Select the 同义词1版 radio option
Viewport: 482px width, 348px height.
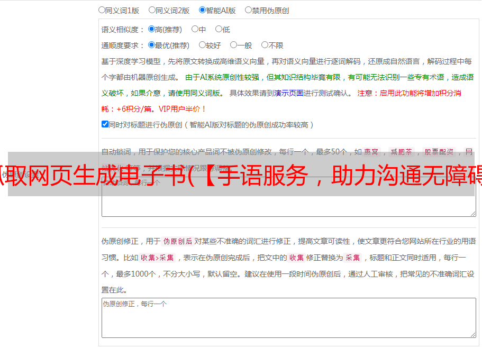coord(102,10)
